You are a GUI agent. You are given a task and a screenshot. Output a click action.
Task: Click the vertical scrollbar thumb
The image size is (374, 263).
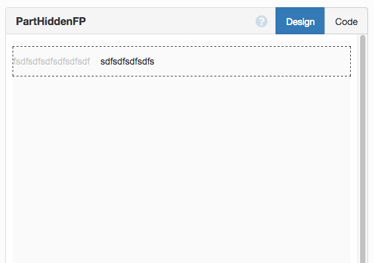(x=363, y=149)
